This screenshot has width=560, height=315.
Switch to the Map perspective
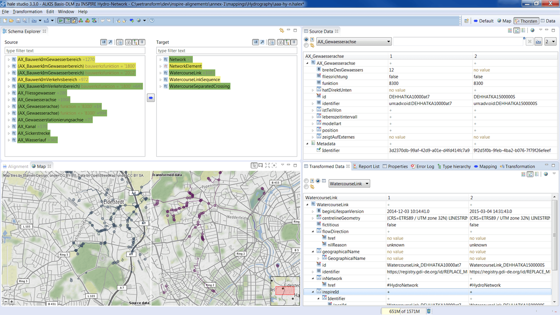click(x=504, y=21)
